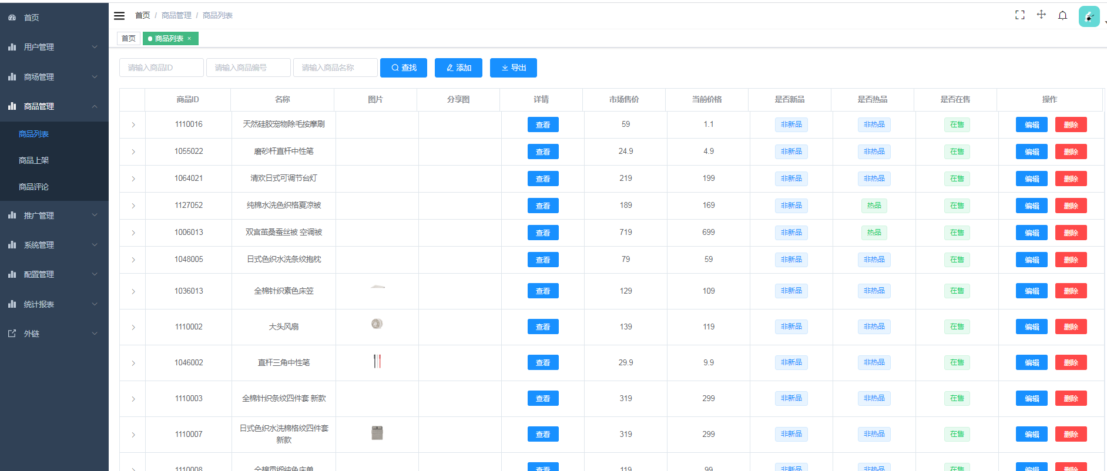Delete product 日式色织水洗条纹抱枕
This screenshot has width=1107, height=471.
(1071, 260)
